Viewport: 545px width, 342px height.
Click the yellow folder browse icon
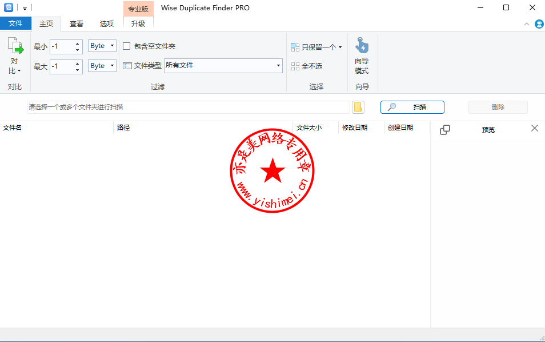pyautogui.click(x=358, y=107)
